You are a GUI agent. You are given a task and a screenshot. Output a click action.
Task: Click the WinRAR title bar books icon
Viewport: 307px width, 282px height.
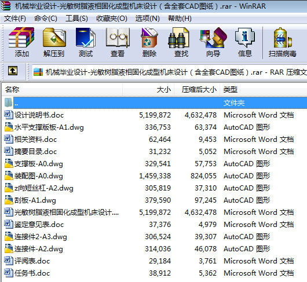tap(5, 6)
